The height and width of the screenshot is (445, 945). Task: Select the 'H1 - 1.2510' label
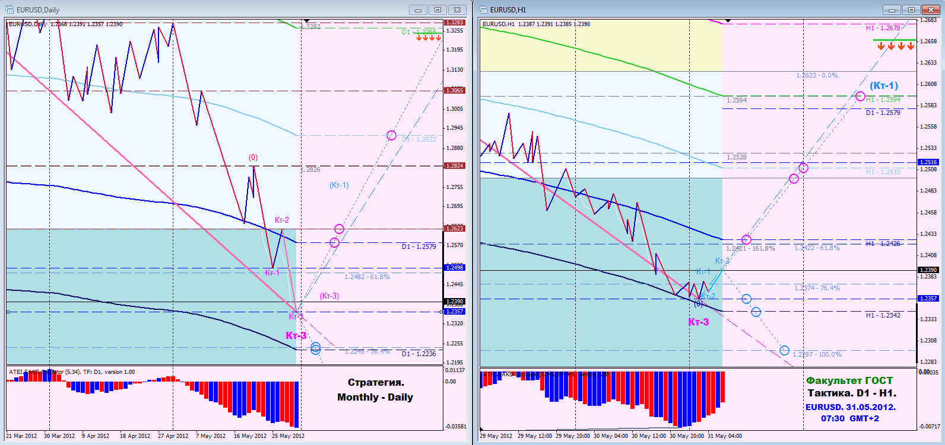point(883,172)
